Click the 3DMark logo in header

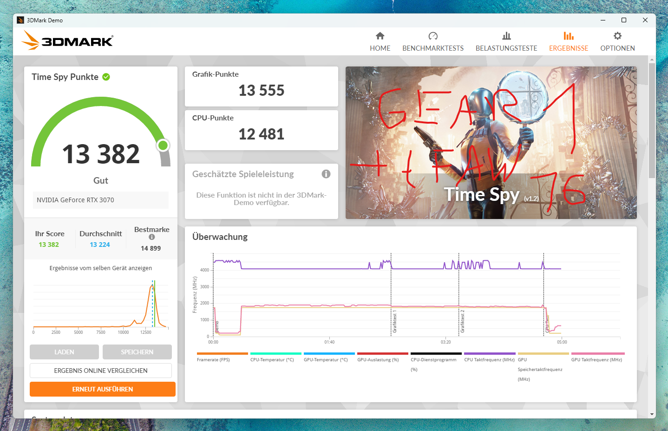click(x=67, y=40)
